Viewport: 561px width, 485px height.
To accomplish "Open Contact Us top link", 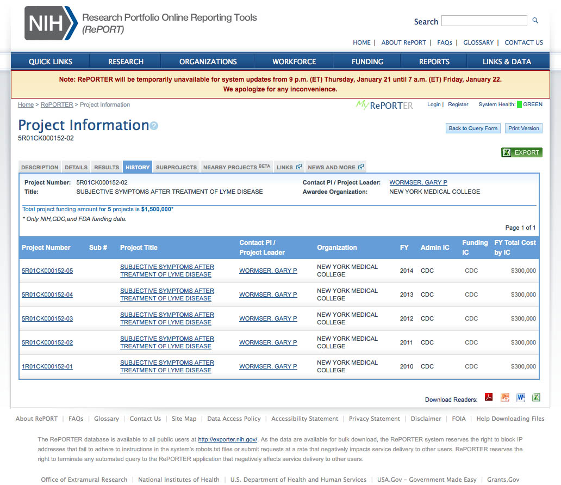I will point(524,42).
